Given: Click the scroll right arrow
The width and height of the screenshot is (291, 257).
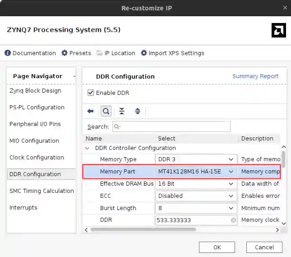Looking at the screenshot, I should 277,230.
